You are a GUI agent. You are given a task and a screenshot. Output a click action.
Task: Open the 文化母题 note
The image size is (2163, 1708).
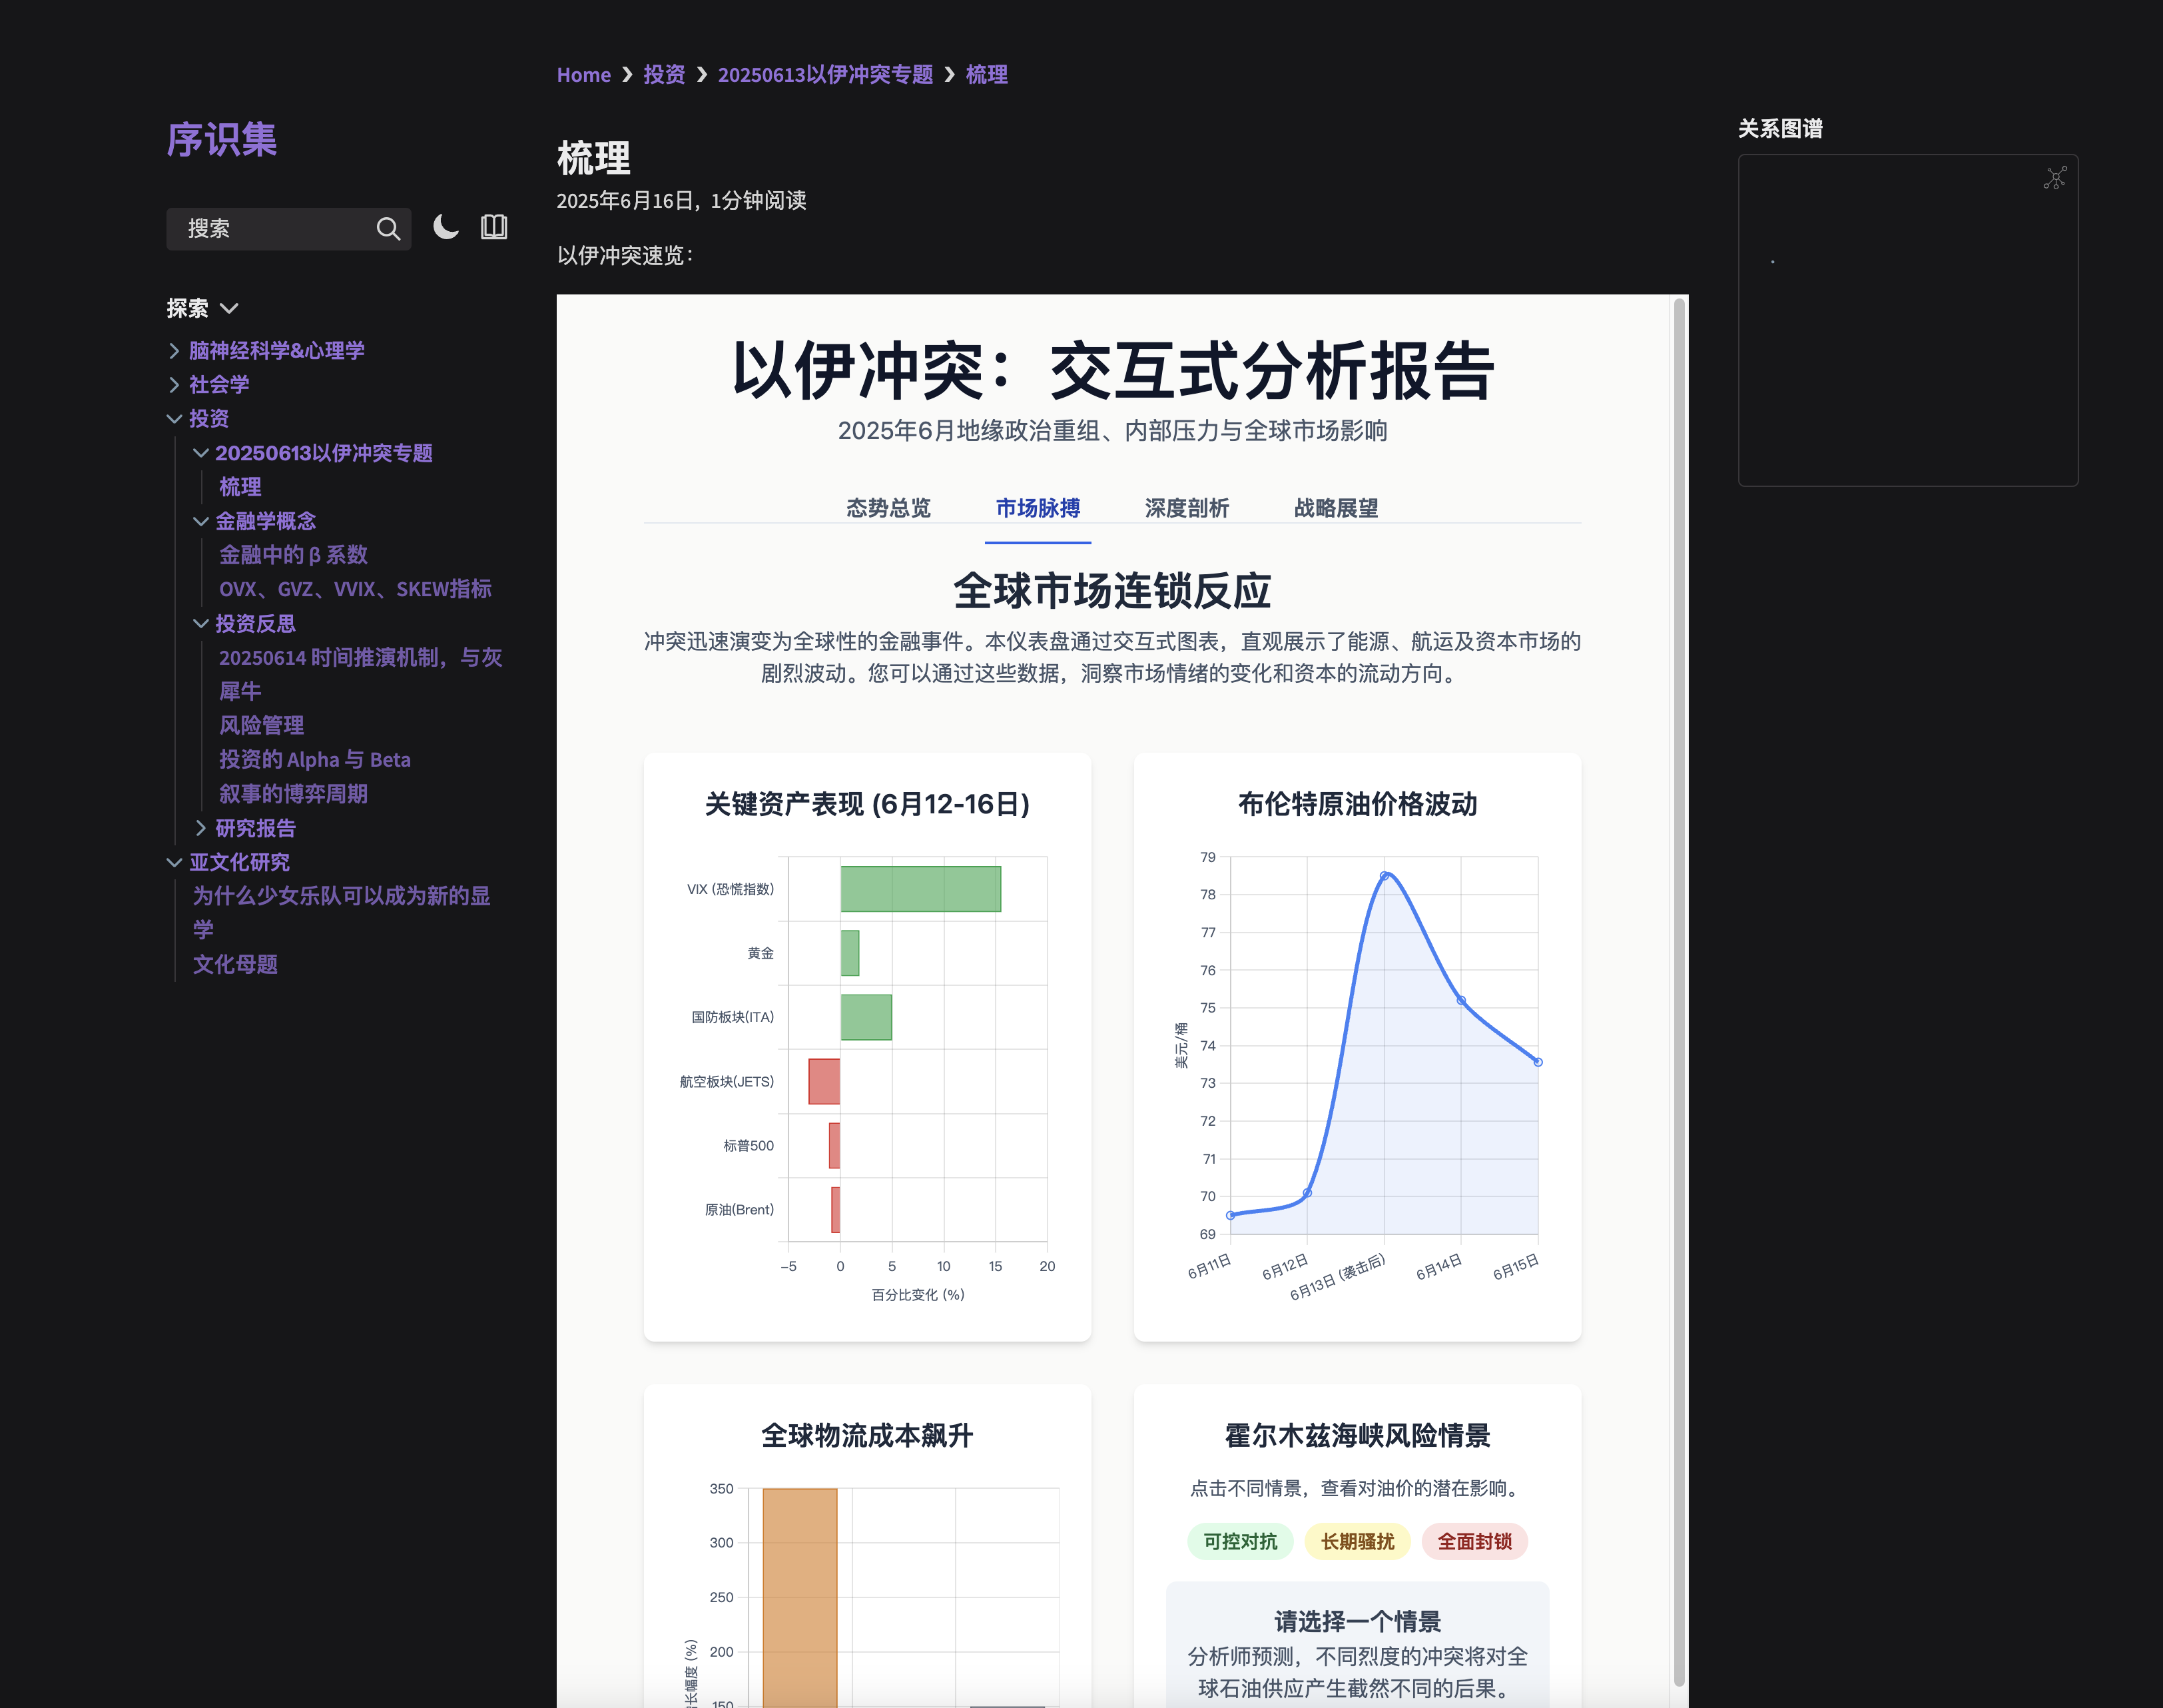click(235, 965)
